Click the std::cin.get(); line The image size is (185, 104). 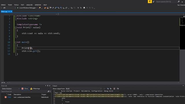pyautogui.click(x=31, y=51)
